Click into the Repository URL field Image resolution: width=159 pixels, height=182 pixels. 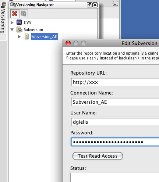[115, 82]
